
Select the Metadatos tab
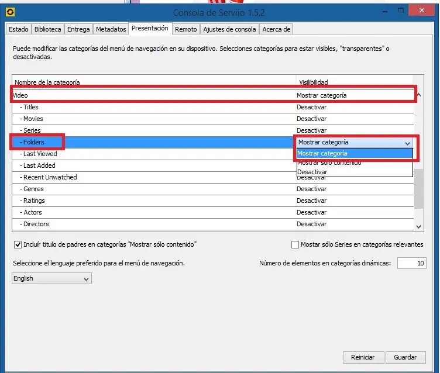coord(111,29)
